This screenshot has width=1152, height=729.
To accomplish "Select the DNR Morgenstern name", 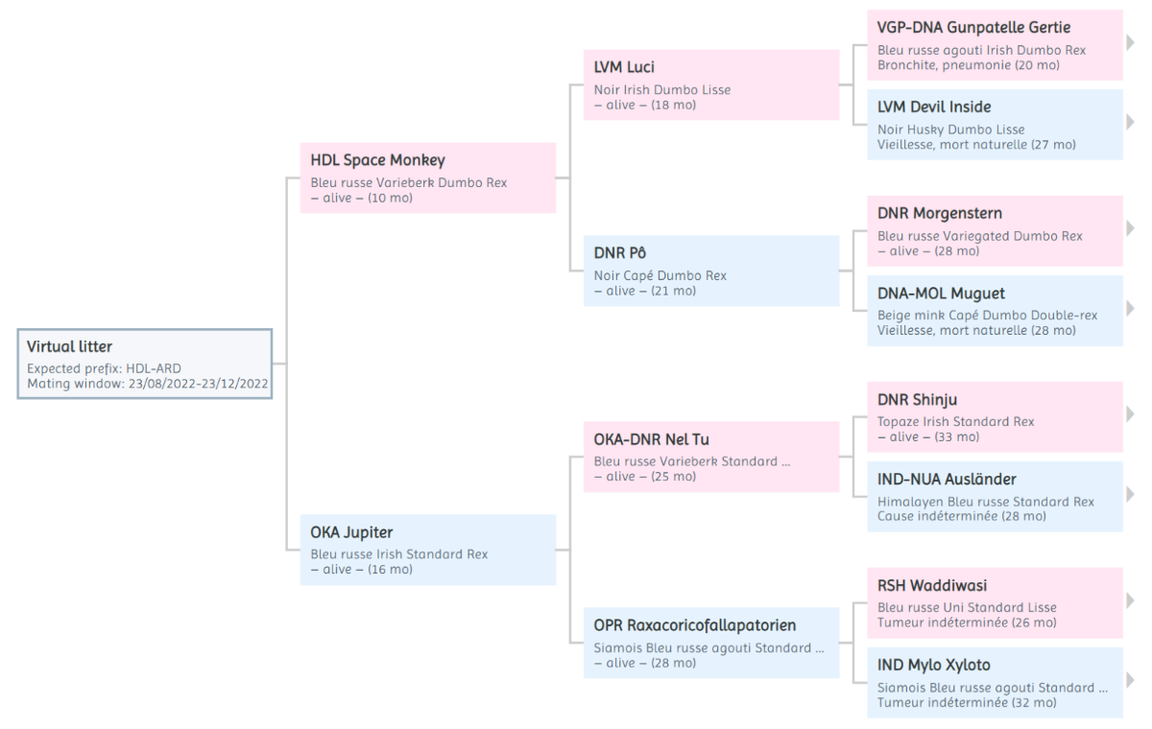I will click(x=940, y=213).
